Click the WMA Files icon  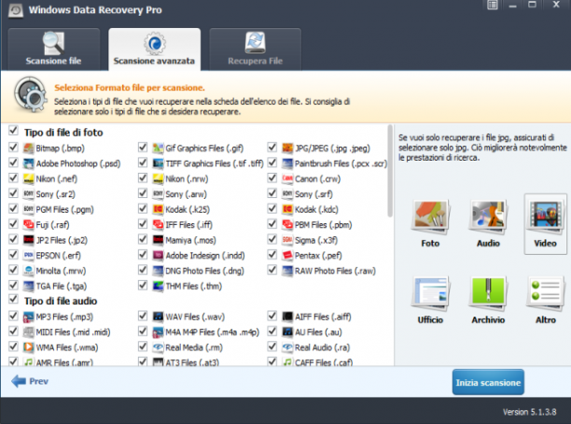[28, 347]
